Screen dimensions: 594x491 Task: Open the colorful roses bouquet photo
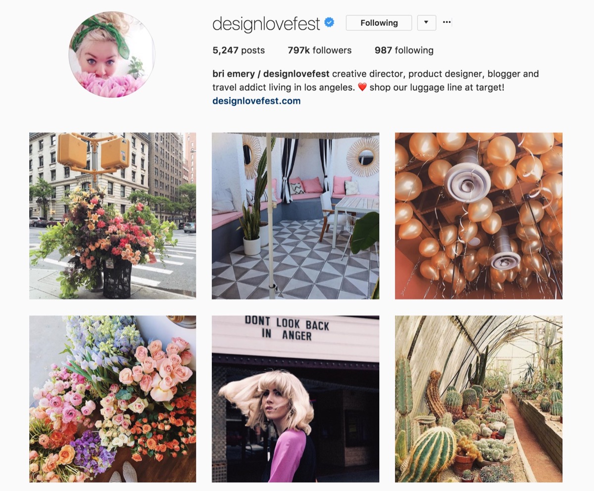tap(112, 399)
